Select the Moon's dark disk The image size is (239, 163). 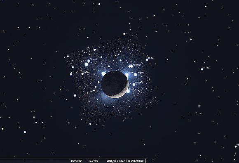(114, 83)
